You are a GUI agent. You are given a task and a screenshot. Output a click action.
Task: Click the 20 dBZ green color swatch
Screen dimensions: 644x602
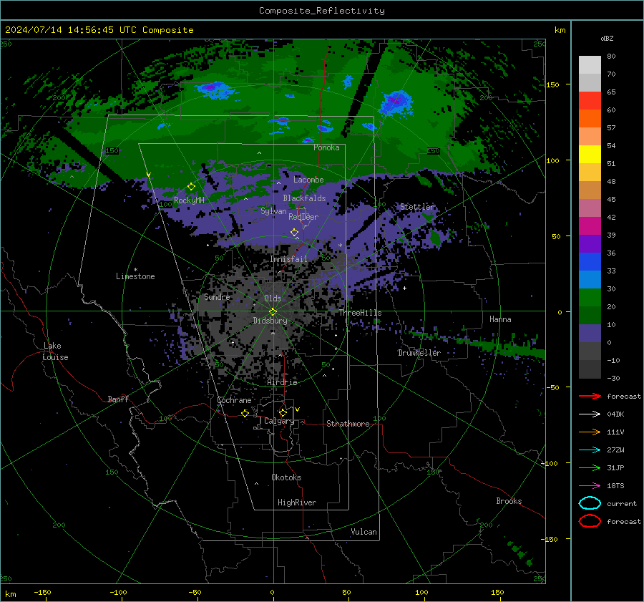(x=590, y=298)
